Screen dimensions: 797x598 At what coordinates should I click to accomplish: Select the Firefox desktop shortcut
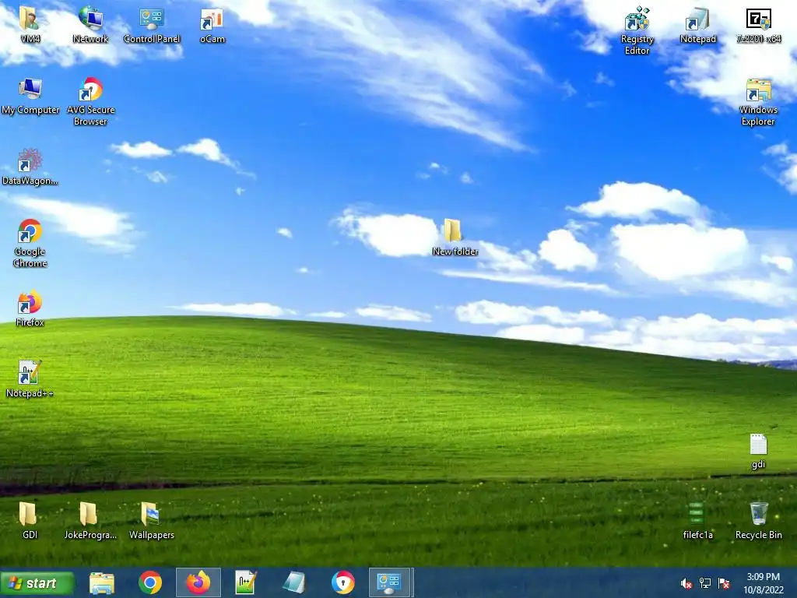click(x=30, y=303)
